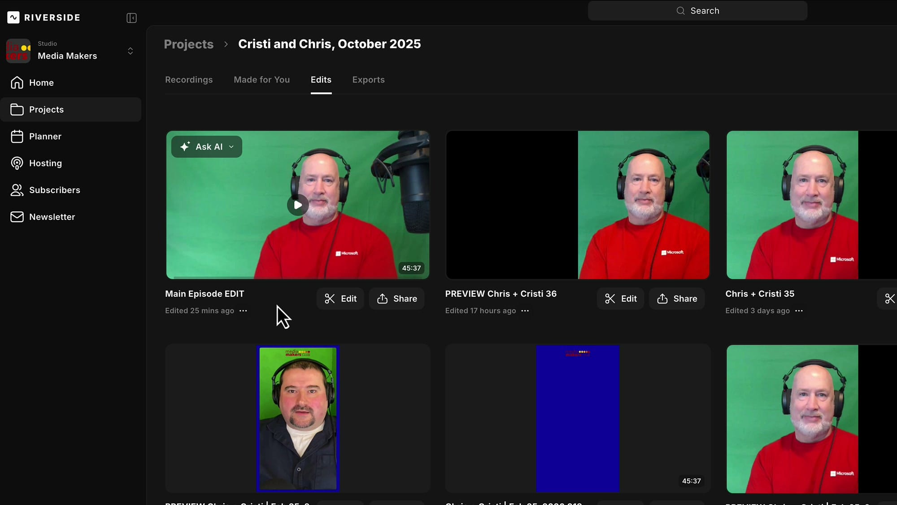897x505 pixels.
Task: Open the Media Makers studio switcher
Action: click(x=131, y=51)
